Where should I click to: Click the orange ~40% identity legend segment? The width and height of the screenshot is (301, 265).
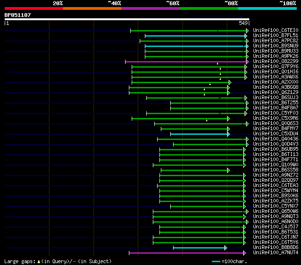click(92, 8)
